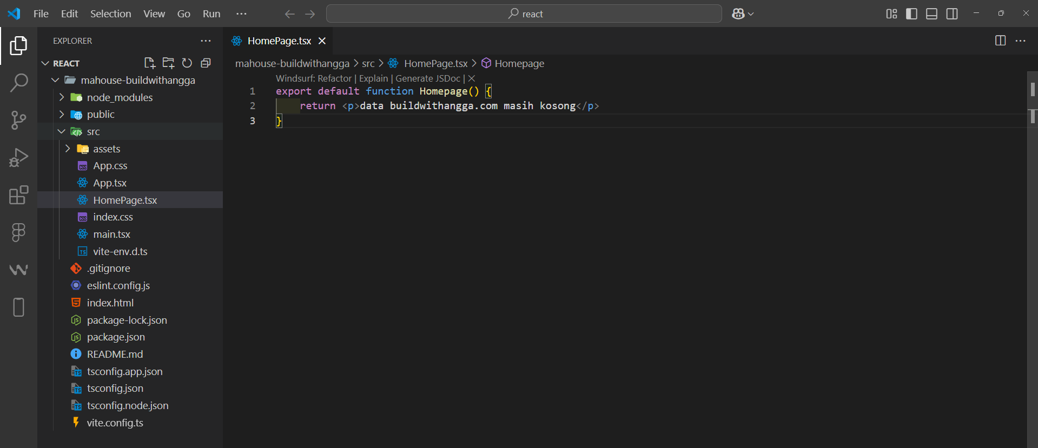Close the HomePage.tsx tab
1038x448 pixels.
click(322, 41)
